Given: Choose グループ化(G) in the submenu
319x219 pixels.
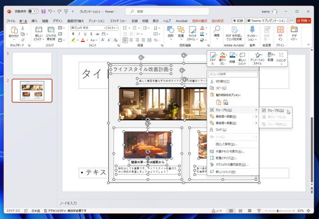Looking at the screenshot, I should (275, 110).
